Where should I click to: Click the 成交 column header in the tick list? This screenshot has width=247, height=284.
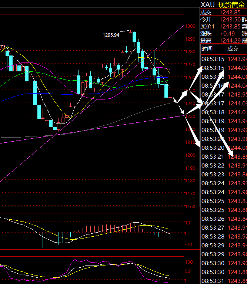tap(233, 49)
